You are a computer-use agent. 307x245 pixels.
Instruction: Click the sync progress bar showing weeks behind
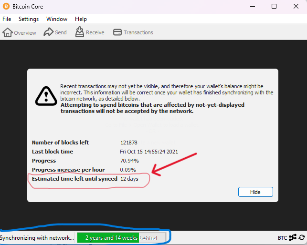coord(121,238)
